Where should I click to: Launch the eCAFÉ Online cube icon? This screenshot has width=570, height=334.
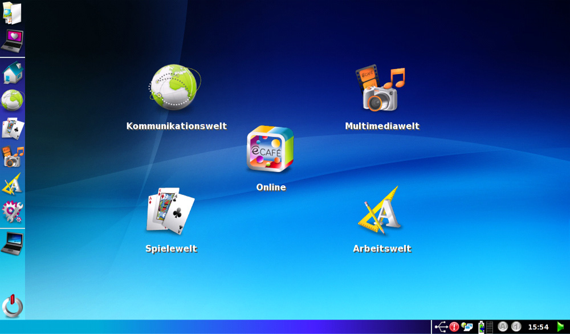click(x=270, y=149)
